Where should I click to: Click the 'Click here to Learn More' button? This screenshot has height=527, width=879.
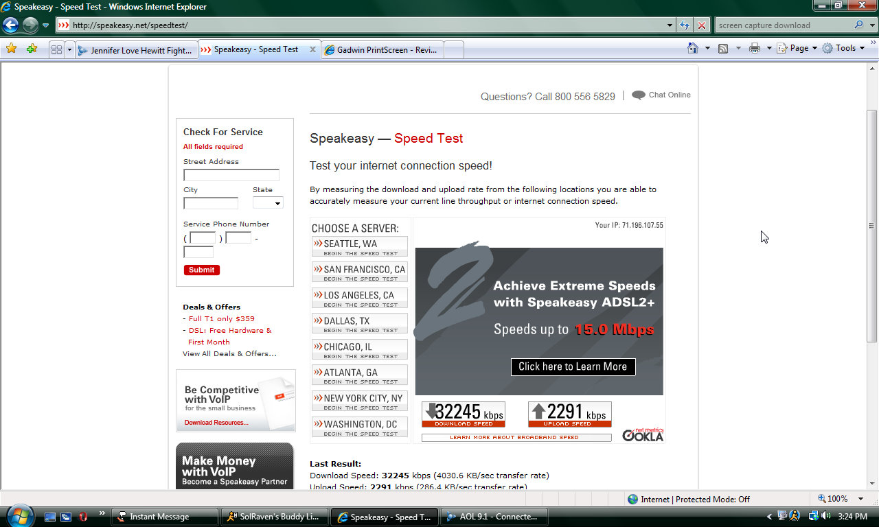[573, 367]
